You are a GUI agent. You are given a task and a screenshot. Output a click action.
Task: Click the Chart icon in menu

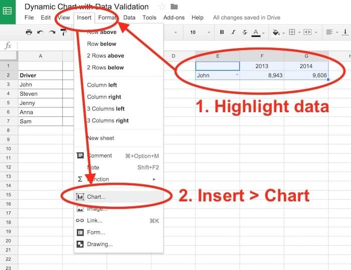coord(80,197)
